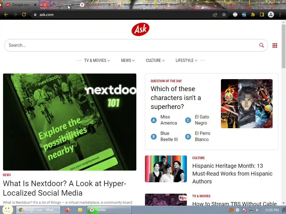Open the file explorer taskbar icon

80,210
